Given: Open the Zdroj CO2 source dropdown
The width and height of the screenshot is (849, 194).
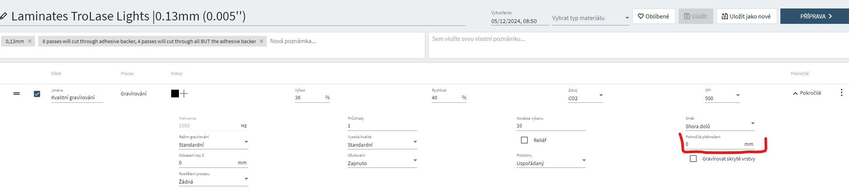Looking at the screenshot, I should tap(585, 98).
